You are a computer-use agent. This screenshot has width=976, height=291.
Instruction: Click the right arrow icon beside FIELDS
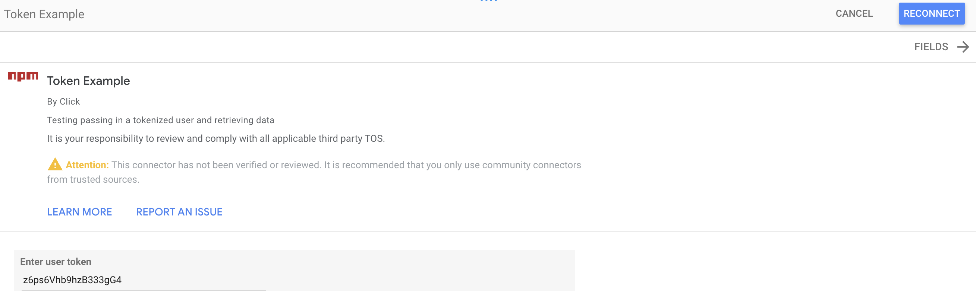pos(963,47)
